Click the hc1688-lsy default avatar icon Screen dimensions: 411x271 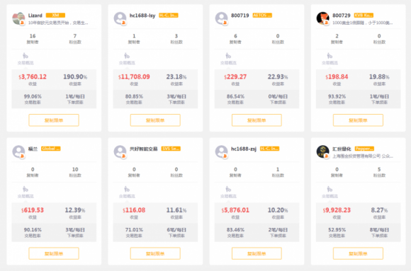(120, 18)
